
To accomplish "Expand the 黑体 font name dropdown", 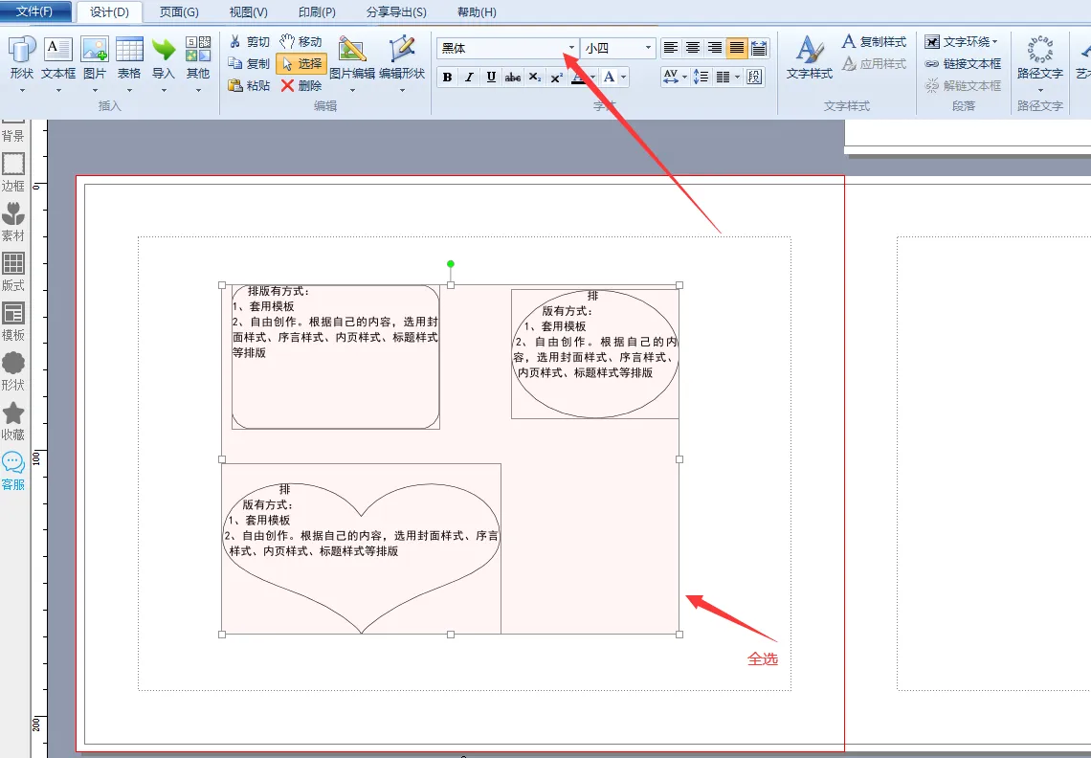I will point(571,48).
